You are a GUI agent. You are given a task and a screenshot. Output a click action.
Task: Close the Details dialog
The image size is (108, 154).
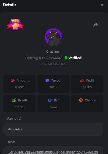[x=102, y=5]
